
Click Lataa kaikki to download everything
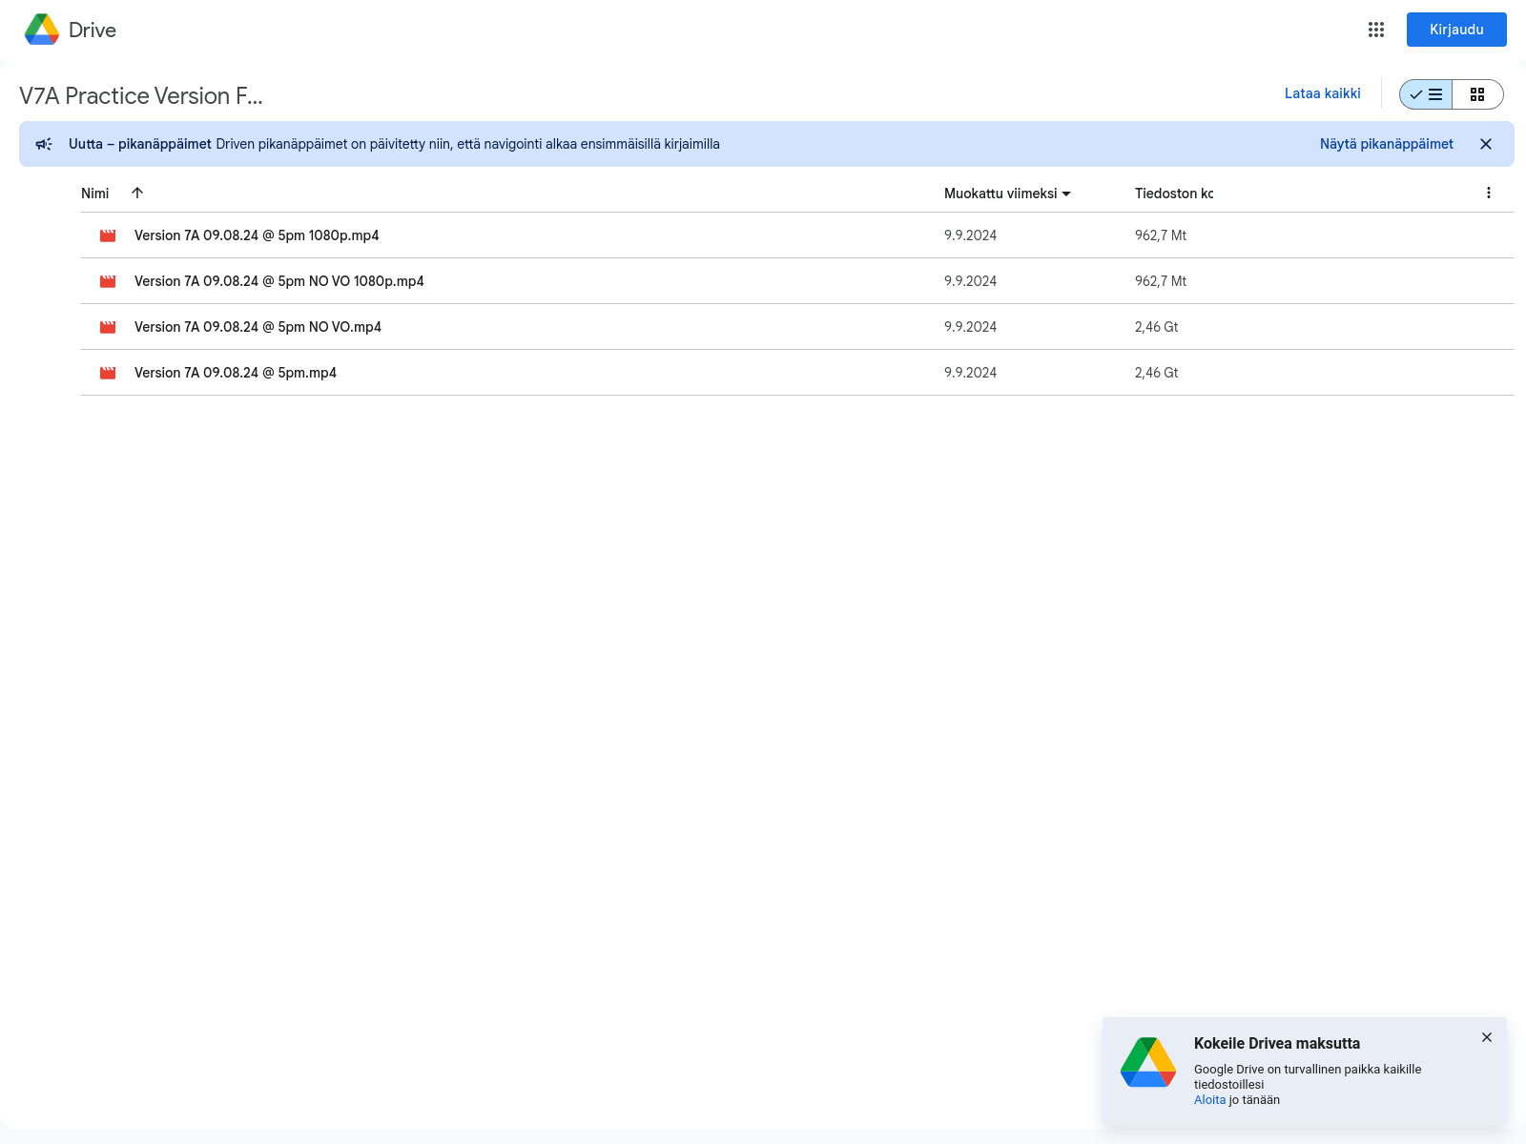1322,93
